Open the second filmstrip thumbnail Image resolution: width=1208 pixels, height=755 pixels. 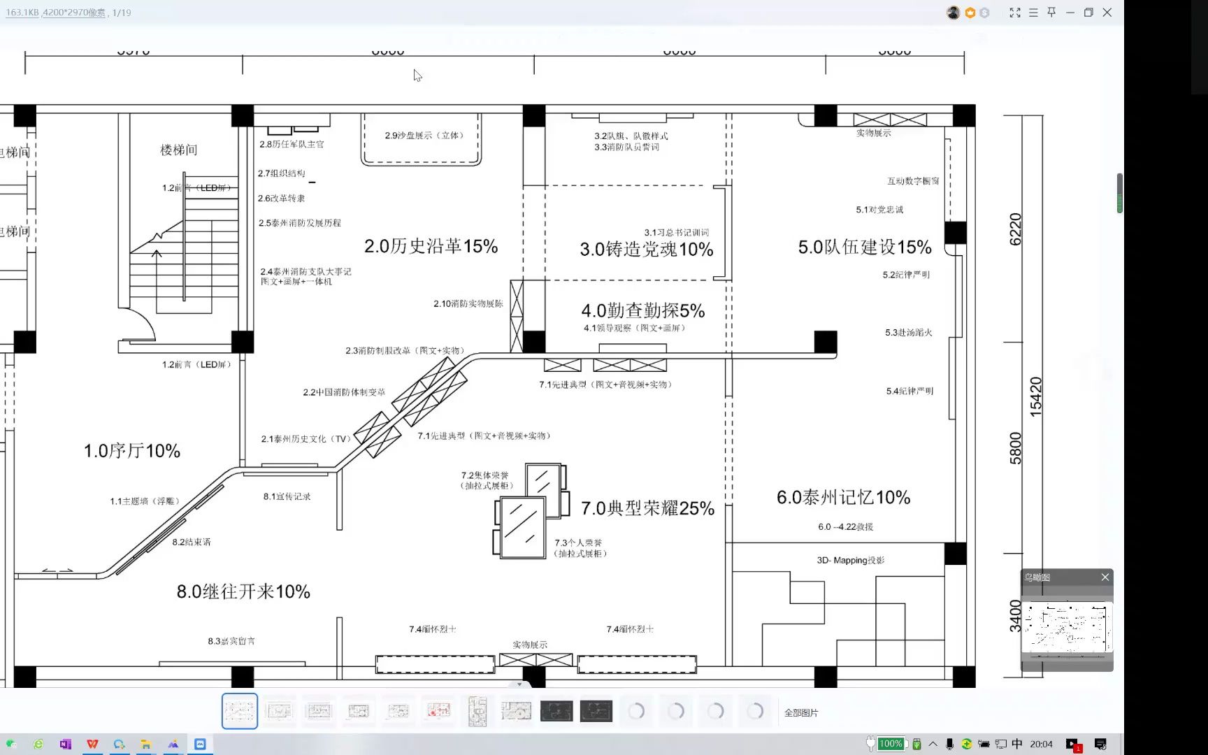[x=279, y=712]
